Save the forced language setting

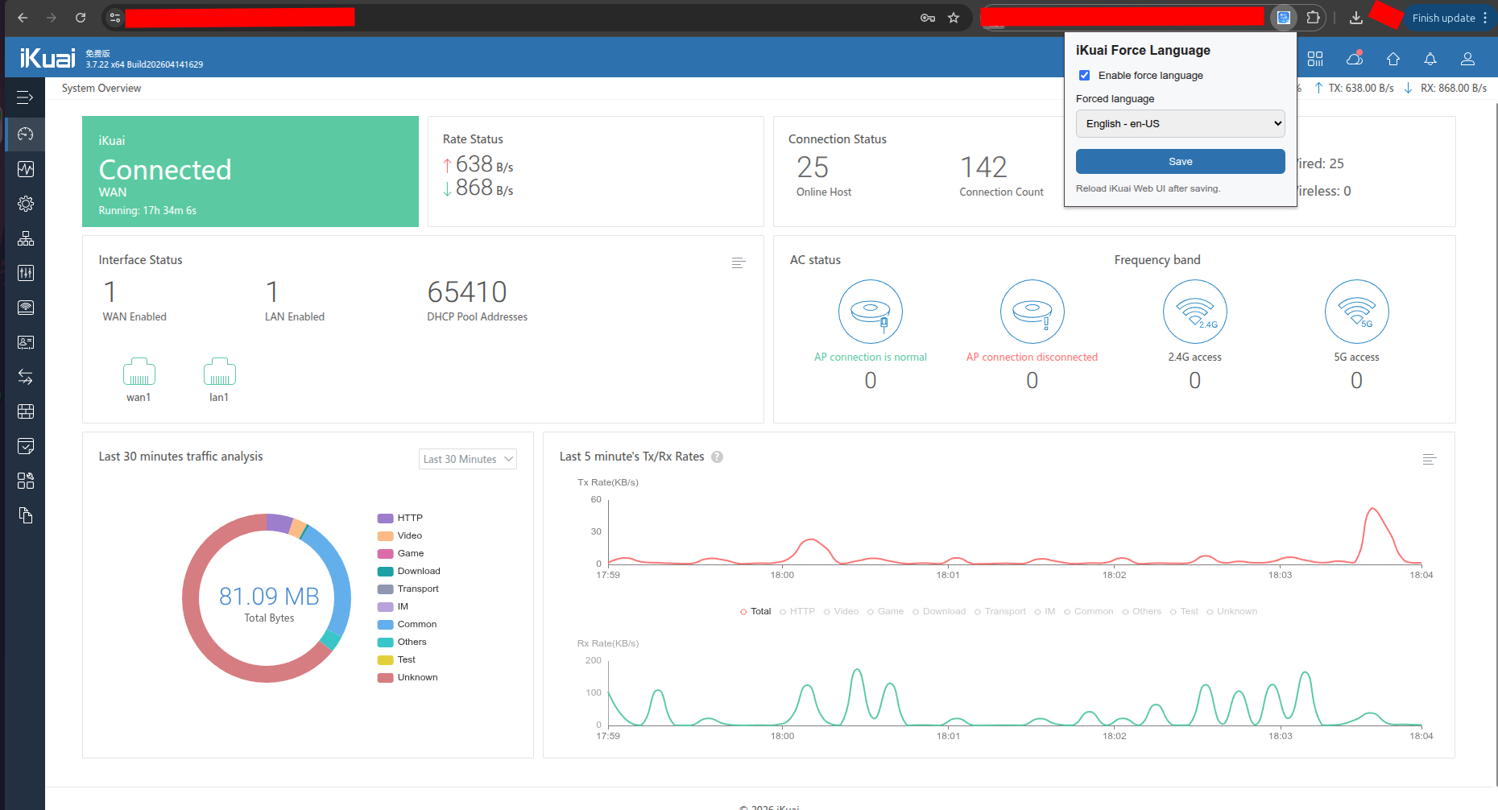[x=1180, y=162]
